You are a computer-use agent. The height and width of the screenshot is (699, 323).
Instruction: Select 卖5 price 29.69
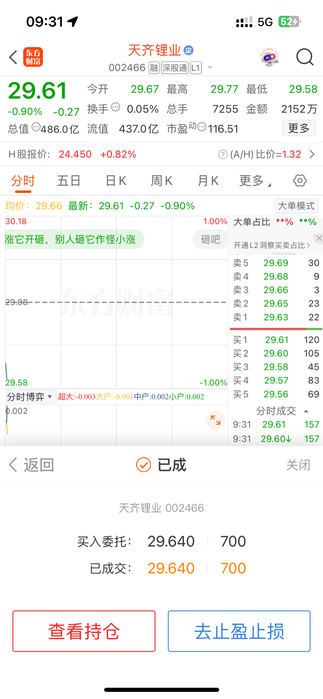click(x=276, y=263)
